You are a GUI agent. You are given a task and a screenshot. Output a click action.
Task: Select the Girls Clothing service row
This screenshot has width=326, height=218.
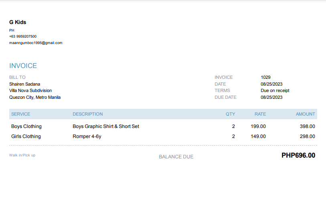(x=26, y=136)
